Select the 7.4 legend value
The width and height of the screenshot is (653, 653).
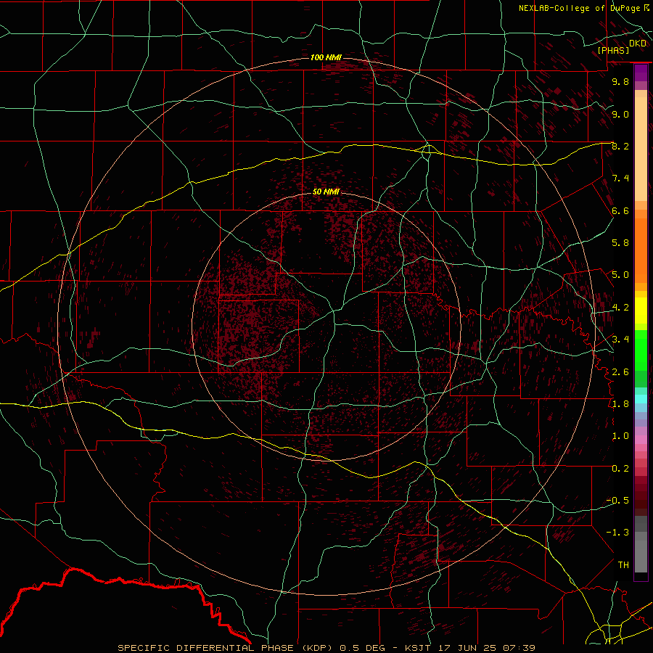tap(620, 178)
